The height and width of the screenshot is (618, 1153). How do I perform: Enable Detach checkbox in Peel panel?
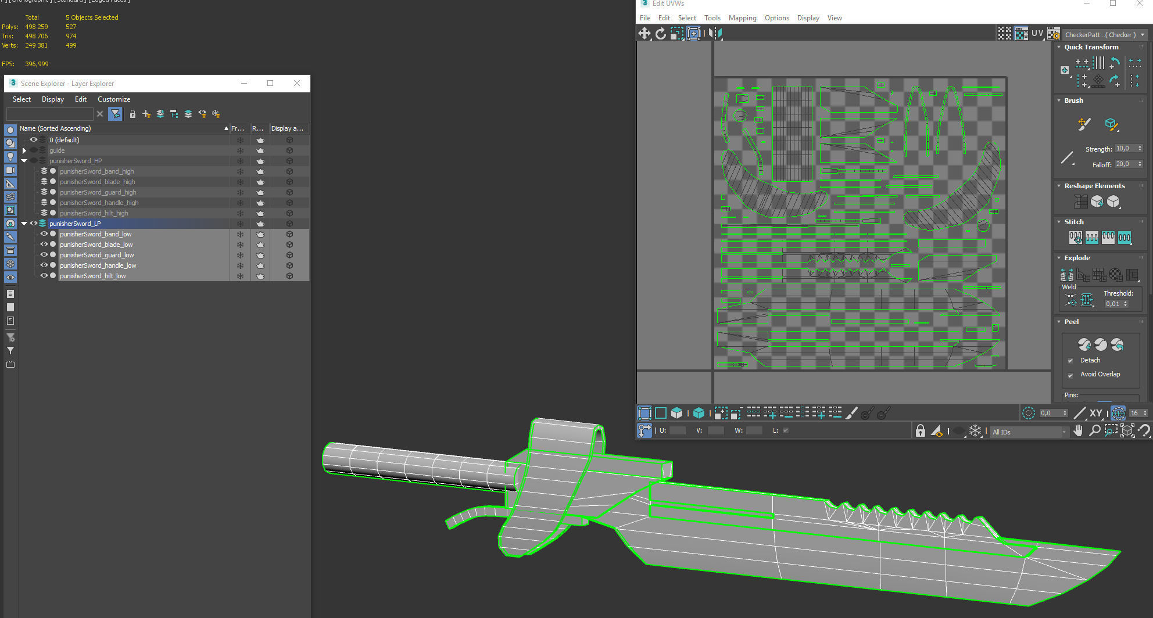tap(1070, 361)
